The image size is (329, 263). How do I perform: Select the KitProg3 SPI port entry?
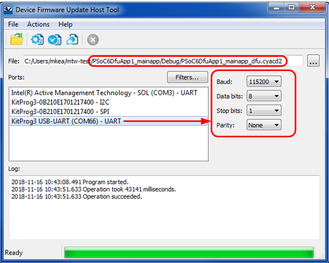point(108,112)
